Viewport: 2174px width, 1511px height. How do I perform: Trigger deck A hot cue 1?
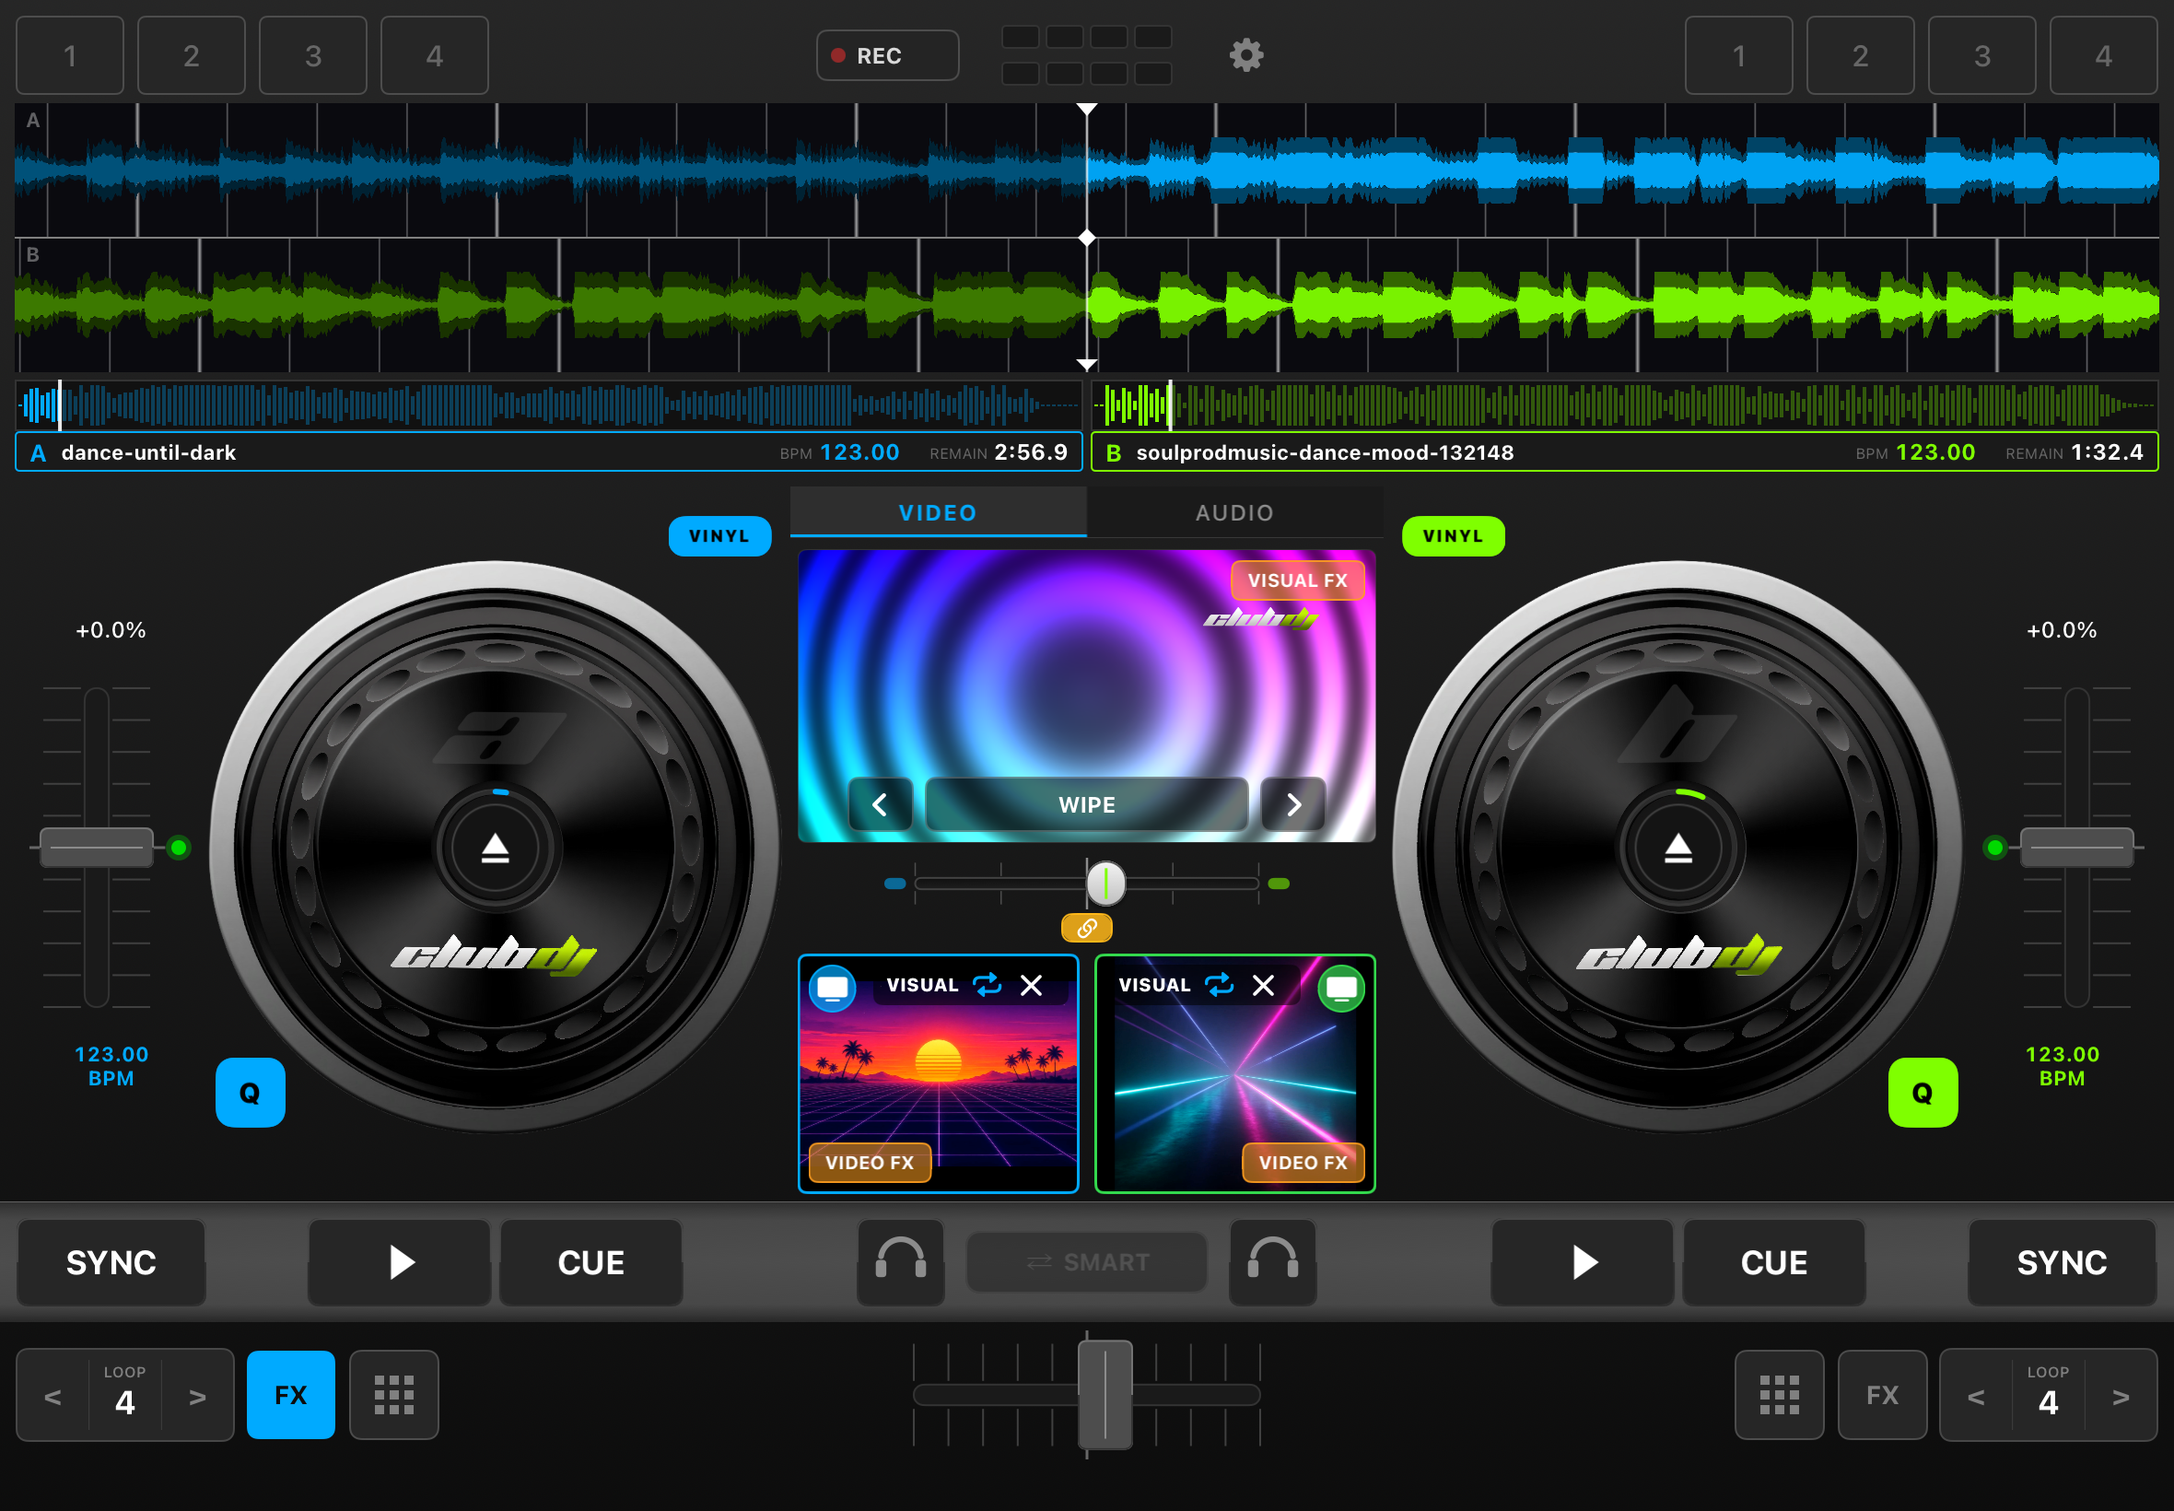click(x=70, y=55)
